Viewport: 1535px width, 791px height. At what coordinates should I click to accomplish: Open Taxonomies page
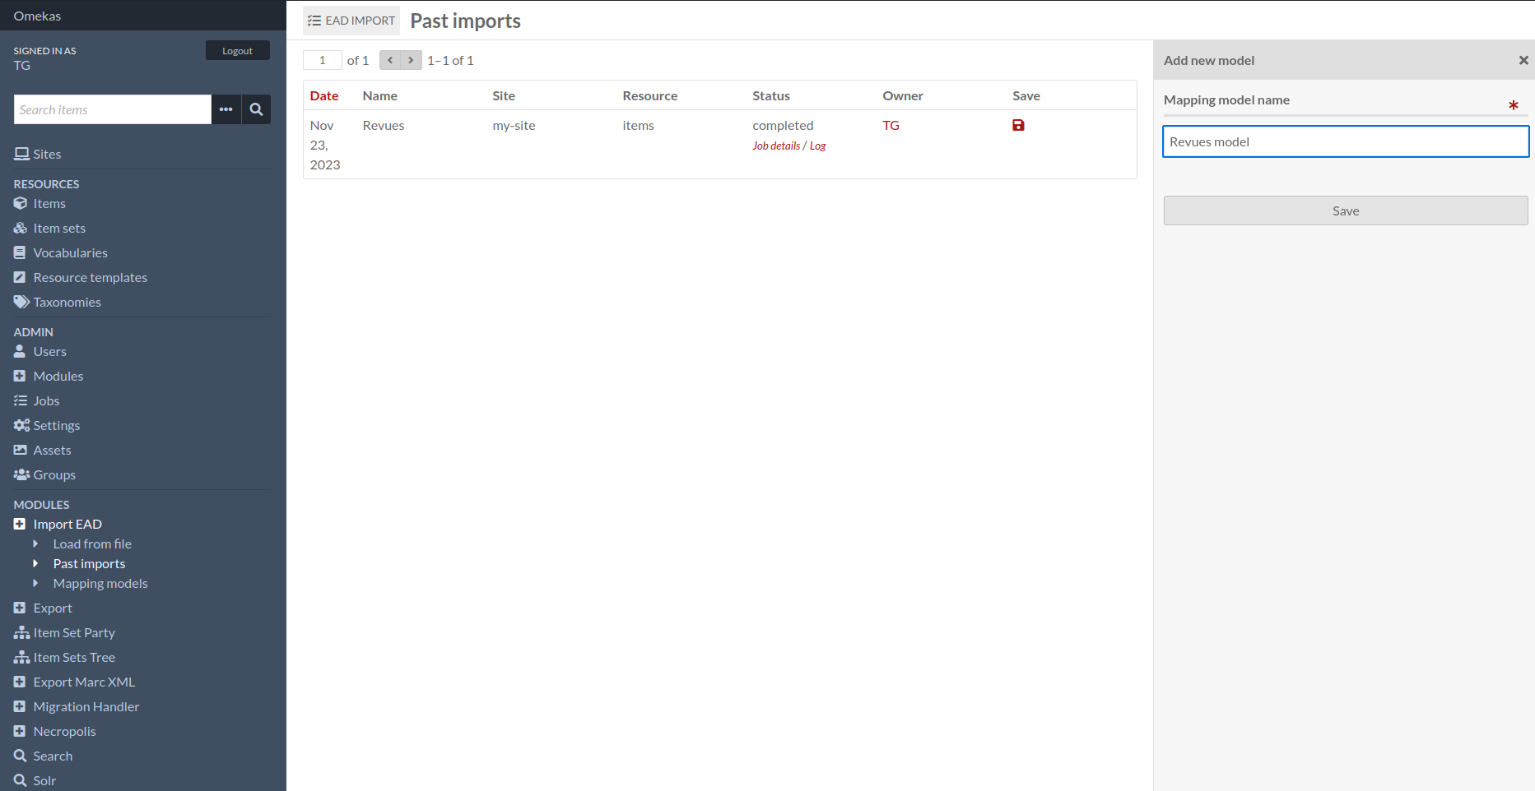(x=67, y=302)
